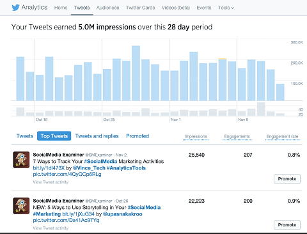
Task: Promote the Oct 26 storytelling tweet
Action: coord(287,225)
